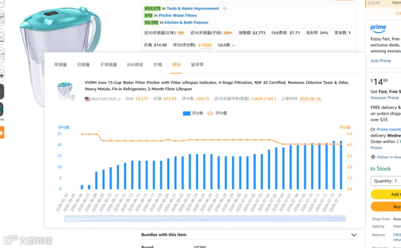Open the Quantity dropdown
This screenshot has height=248, width=401.
click(x=386, y=181)
